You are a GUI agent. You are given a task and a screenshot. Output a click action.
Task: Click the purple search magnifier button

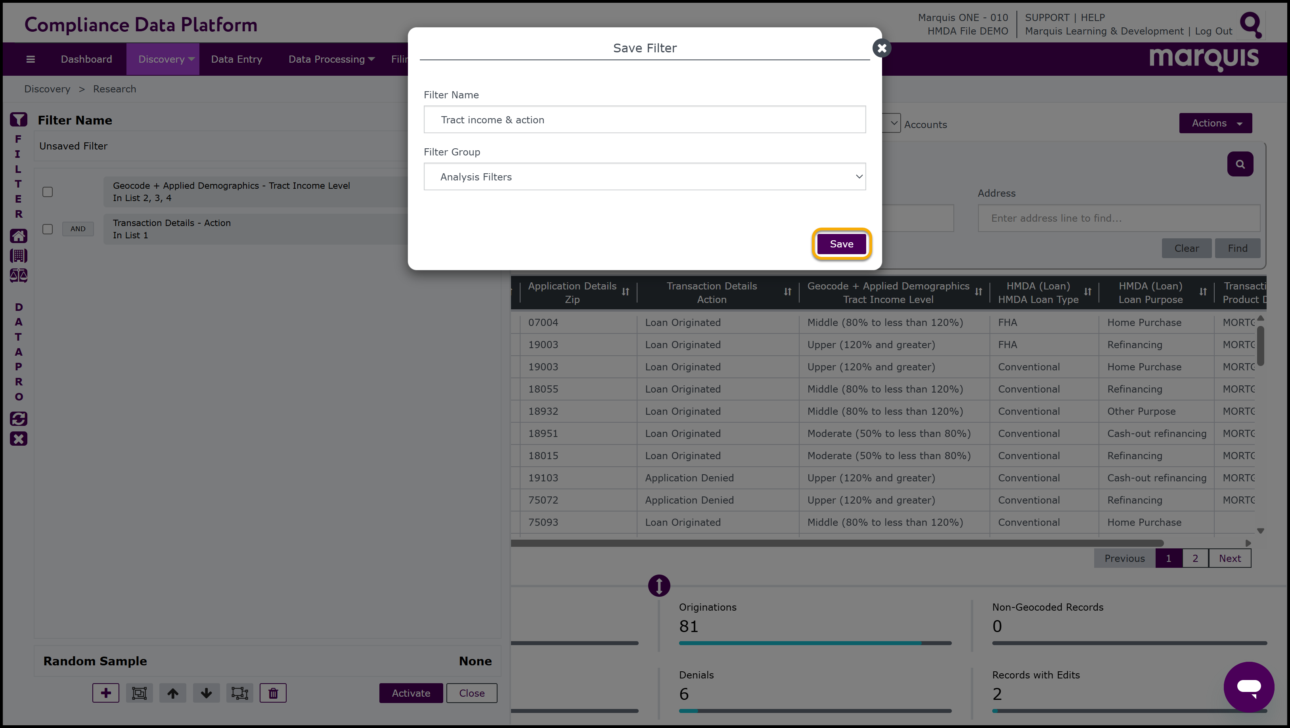click(x=1240, y=164)
